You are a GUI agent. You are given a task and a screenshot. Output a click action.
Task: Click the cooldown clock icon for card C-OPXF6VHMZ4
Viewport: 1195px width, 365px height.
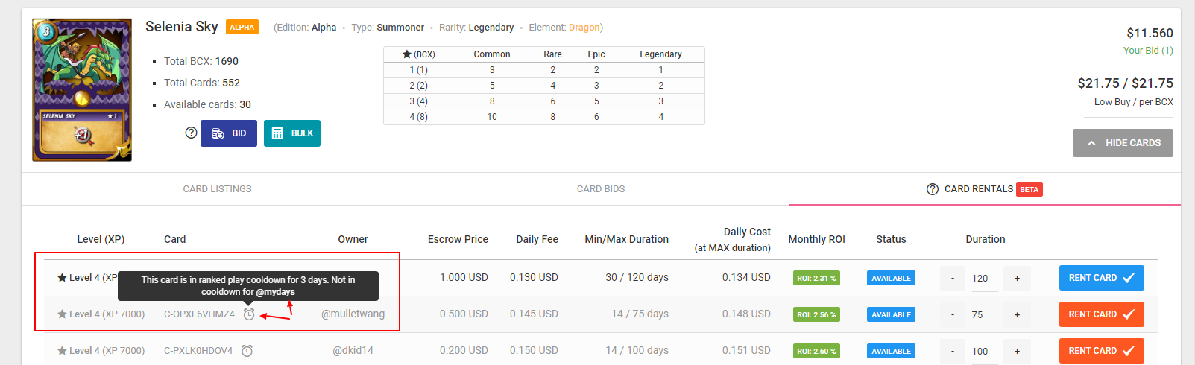[x=249, y=314]
